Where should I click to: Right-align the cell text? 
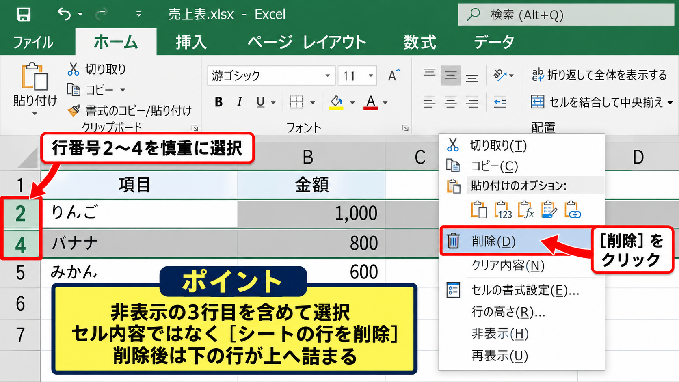coord(471,102)
